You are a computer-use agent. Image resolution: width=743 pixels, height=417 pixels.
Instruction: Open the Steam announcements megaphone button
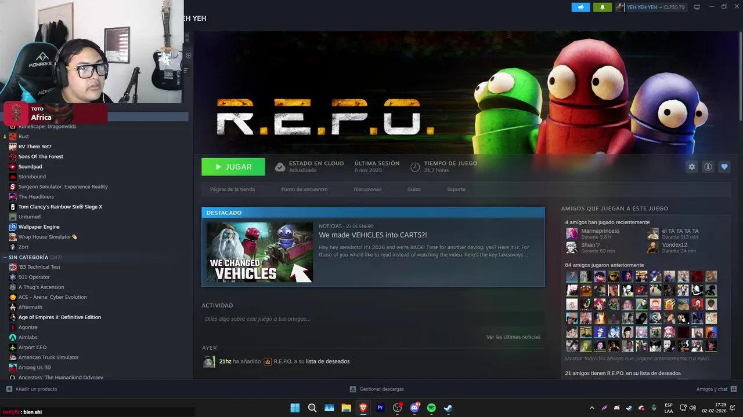point(580,8)
